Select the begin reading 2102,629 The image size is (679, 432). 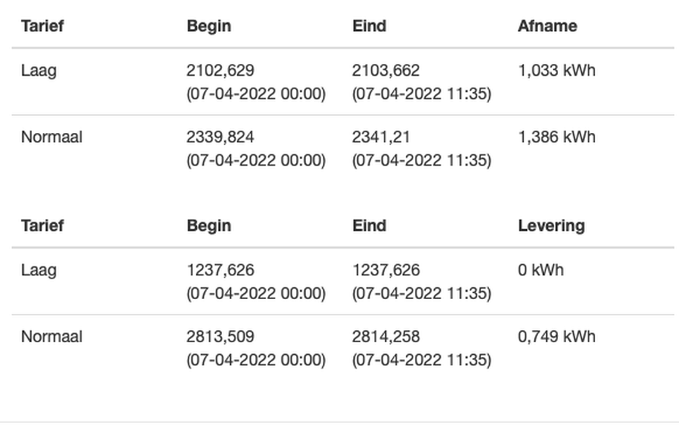220,71
